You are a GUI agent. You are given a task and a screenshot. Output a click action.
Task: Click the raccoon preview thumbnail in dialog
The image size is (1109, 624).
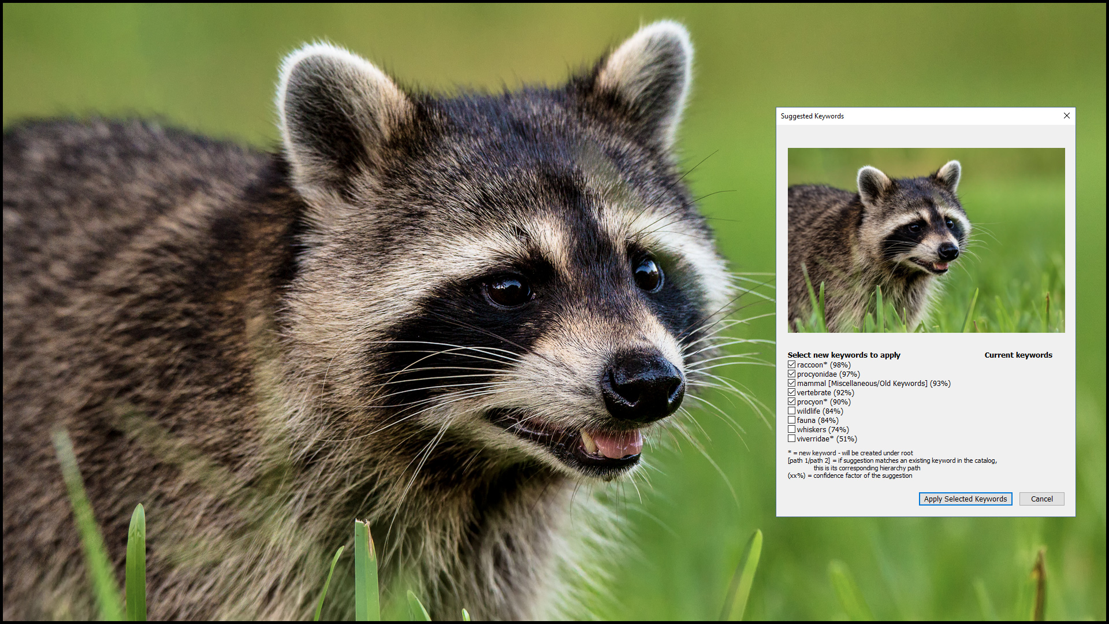(x=926, y=240)
